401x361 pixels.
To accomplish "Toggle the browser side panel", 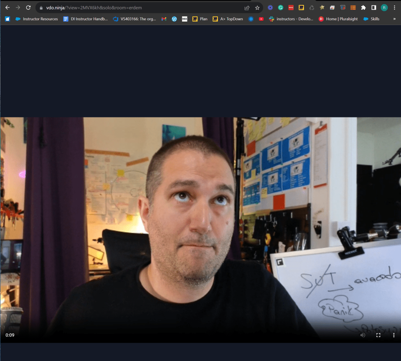I will [x=374, y=8].
